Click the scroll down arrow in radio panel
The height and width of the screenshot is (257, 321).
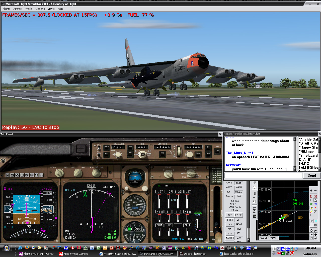click(248, 240)
